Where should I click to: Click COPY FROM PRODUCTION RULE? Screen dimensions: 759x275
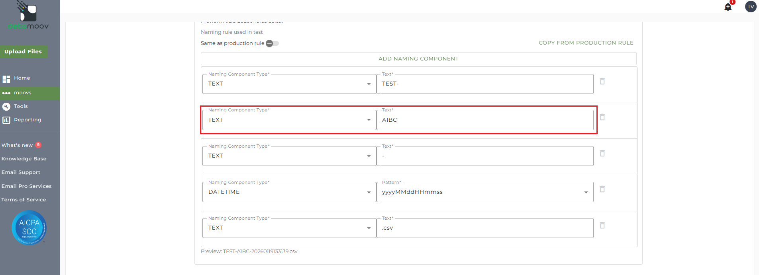(586, 43)
